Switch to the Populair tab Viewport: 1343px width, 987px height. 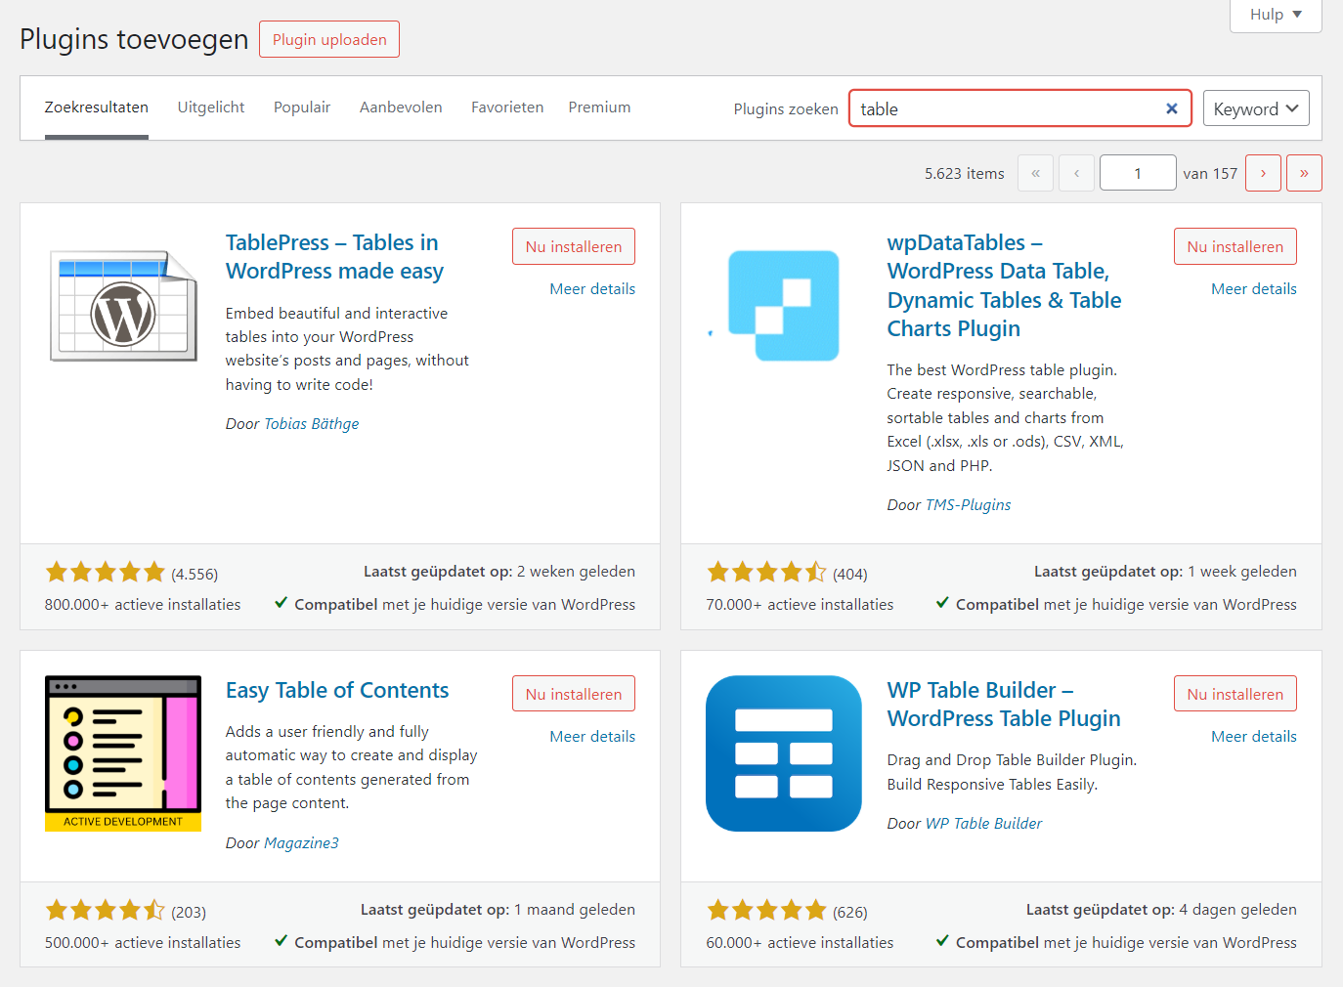[302, 107]
